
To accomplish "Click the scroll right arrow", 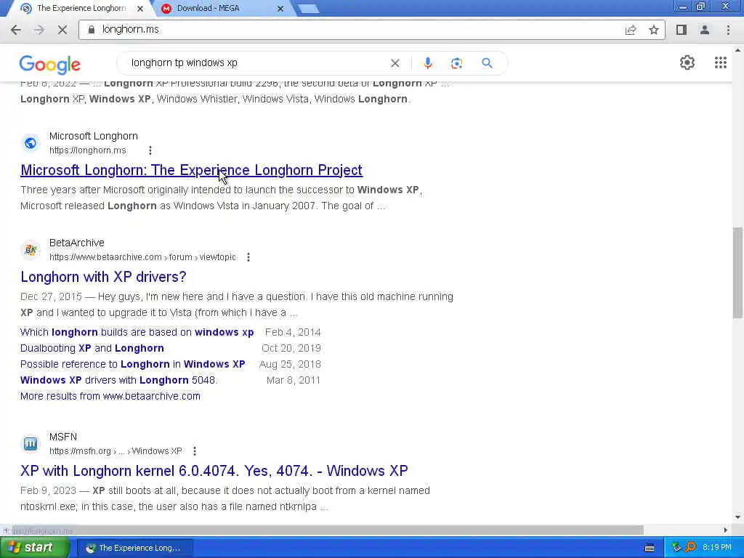I will coord(726,530).
